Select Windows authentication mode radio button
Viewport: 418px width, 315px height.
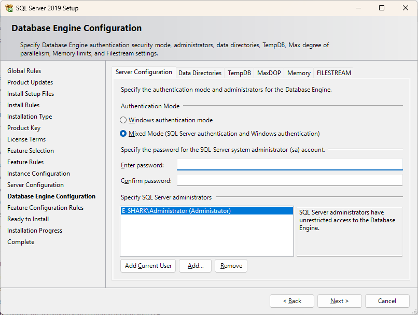click(123, 120)
